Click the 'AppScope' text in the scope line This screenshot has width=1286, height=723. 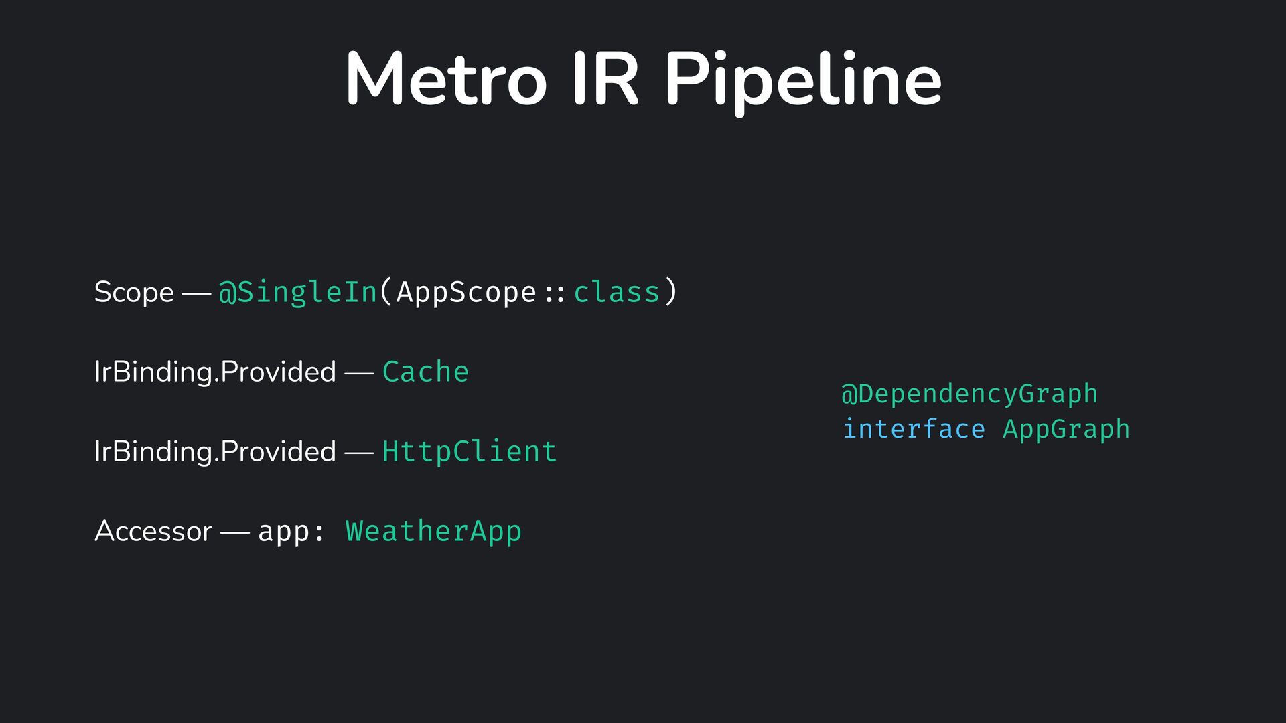click(x=466, y=293)
